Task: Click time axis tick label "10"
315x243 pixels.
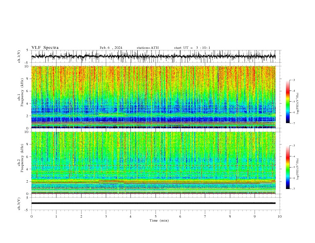Action: pos(280,216)
